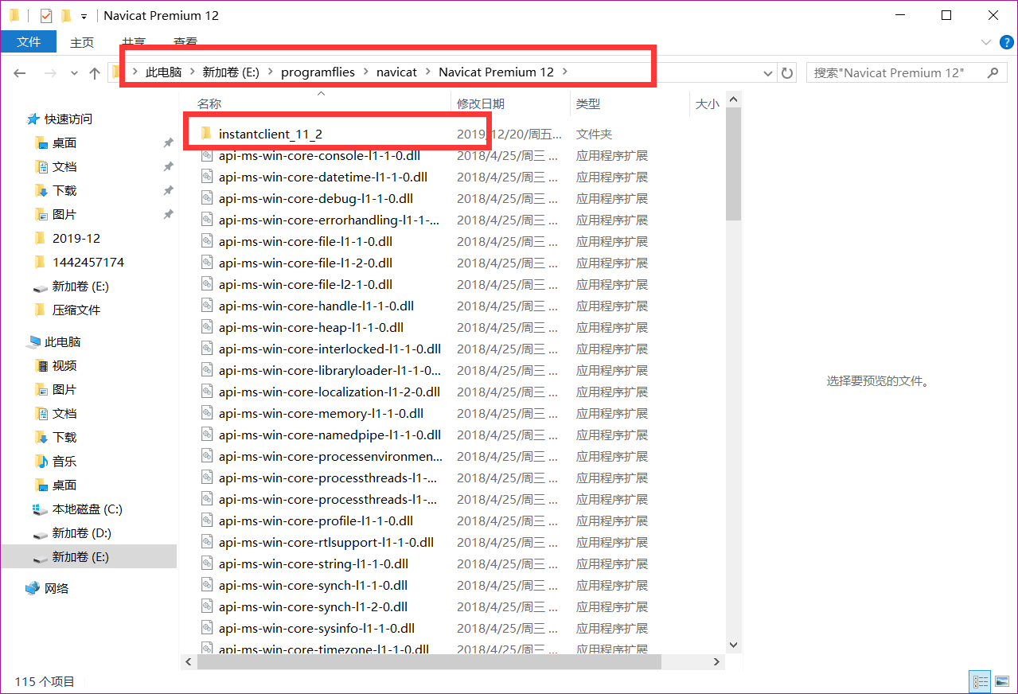Click the horizontal scrollbar left arrow
Viewport: 1018px width, 694px height.
189,662
